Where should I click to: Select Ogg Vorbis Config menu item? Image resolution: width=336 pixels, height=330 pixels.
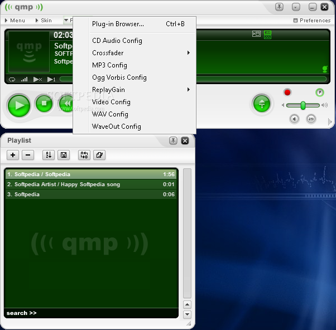coord(135,77)
